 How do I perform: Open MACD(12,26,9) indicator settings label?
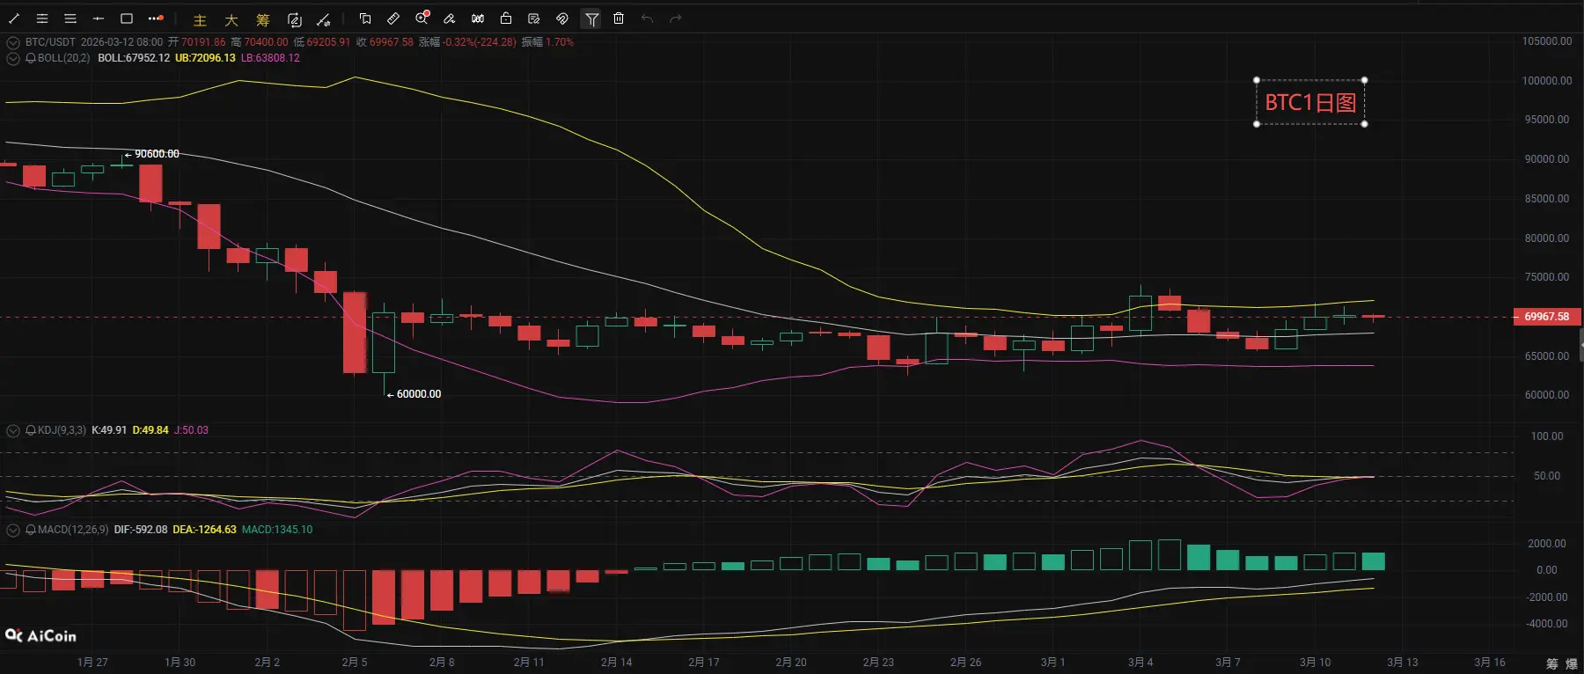[x=73, y=530]
